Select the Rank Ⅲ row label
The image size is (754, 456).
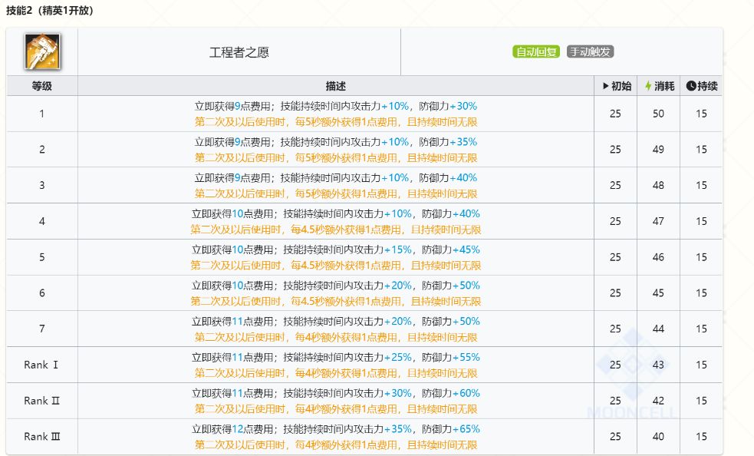pos(42,436)
